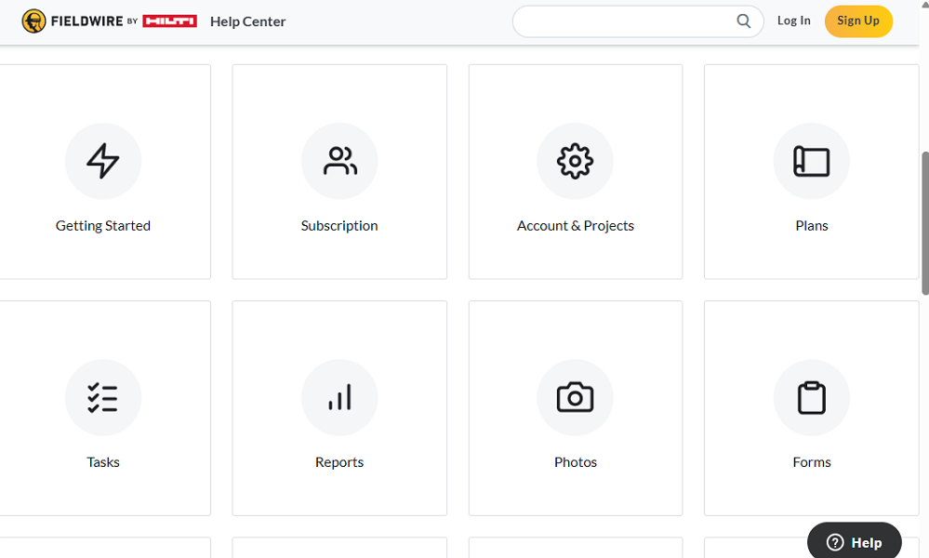Click the Account & Projects gear icon

[575, 161]
